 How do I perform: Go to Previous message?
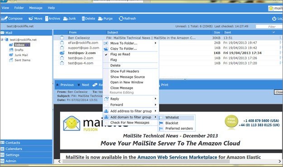pos(65,85)
